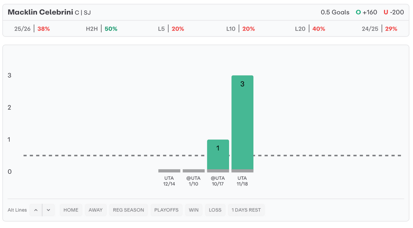This screenshot has width=413, height=228.
Task: Toggle the HOME filter
Action: pyautogui.click(x=71, y=210)
